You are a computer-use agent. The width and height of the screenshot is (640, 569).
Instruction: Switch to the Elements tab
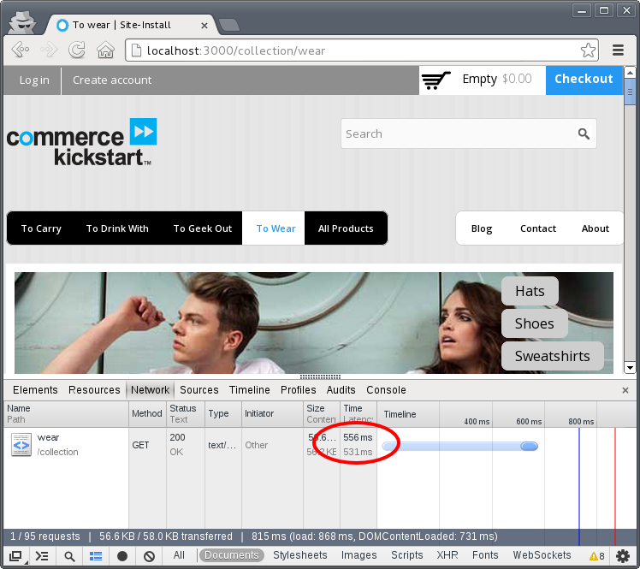point(35,390)
